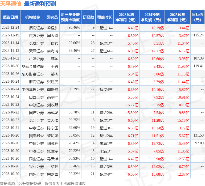Click researcher name 陈宁玉
Viewport: 205px width, 186px height.
tap(53, 128)
